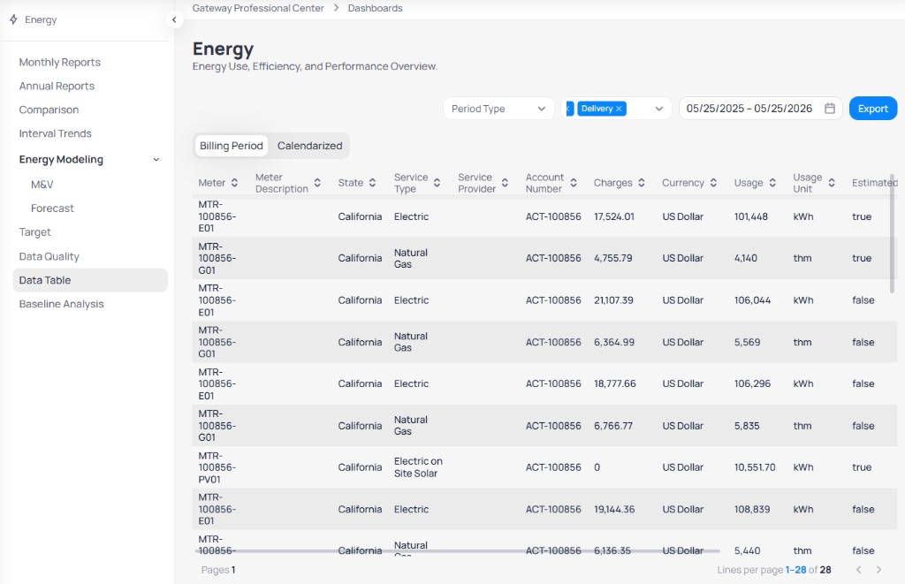The image size is (905, 584).
Task: Sort the table by Meter column
Action: click(x=234, y=183)
